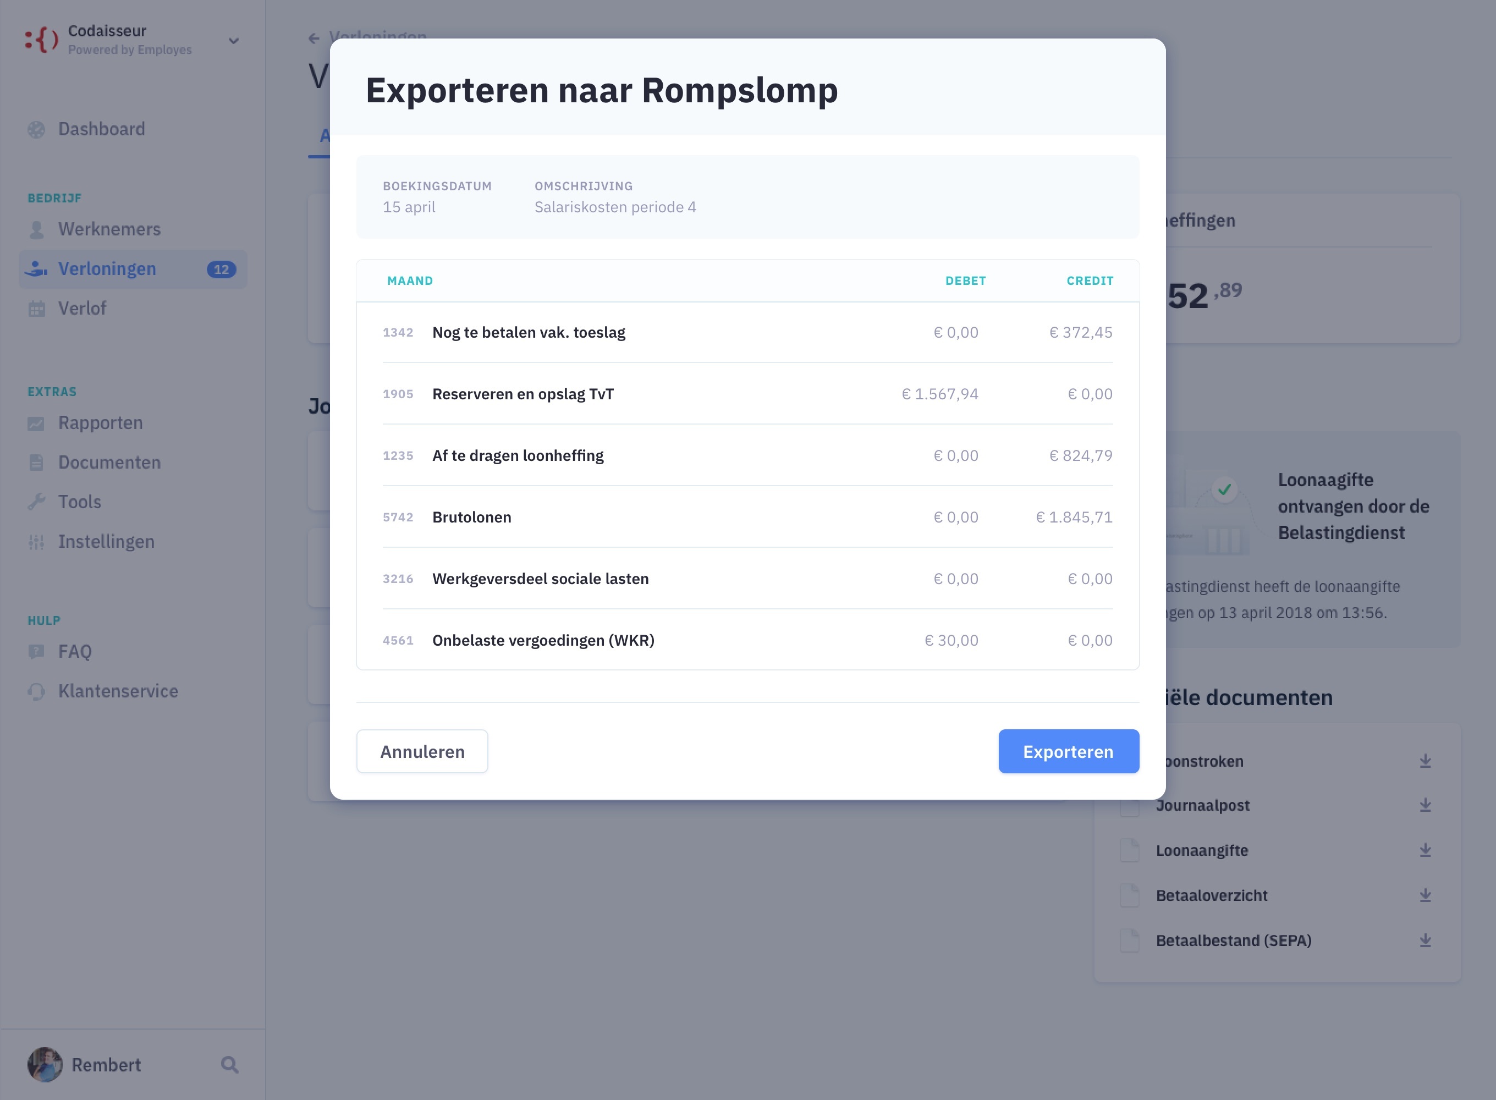This screenshot has width=1496, height=1100.
Task: Click the Codaisseur company logo icon
Action: [x=41, y=40]
